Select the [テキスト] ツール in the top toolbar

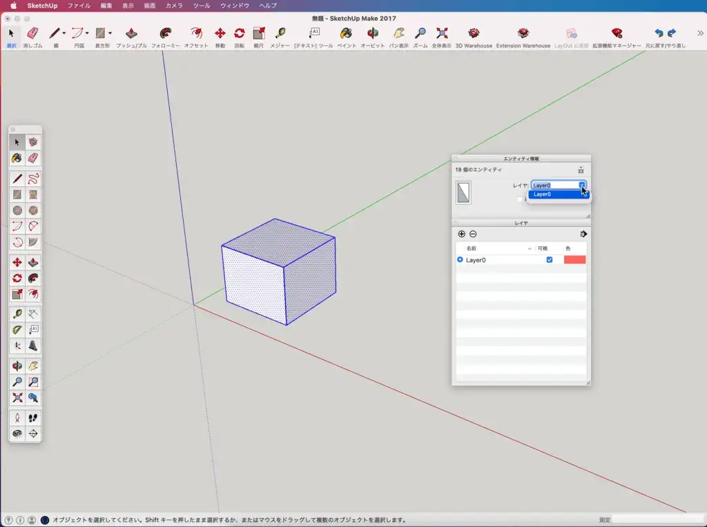313,37
